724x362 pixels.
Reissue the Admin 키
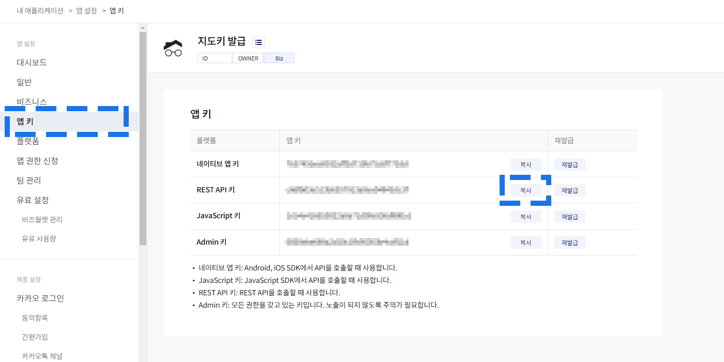coord(569,243)
